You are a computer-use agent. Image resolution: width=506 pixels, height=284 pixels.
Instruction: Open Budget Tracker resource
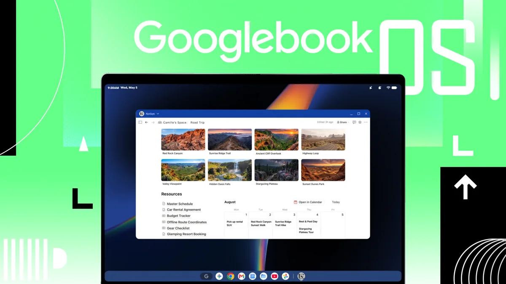click(179, 216)
